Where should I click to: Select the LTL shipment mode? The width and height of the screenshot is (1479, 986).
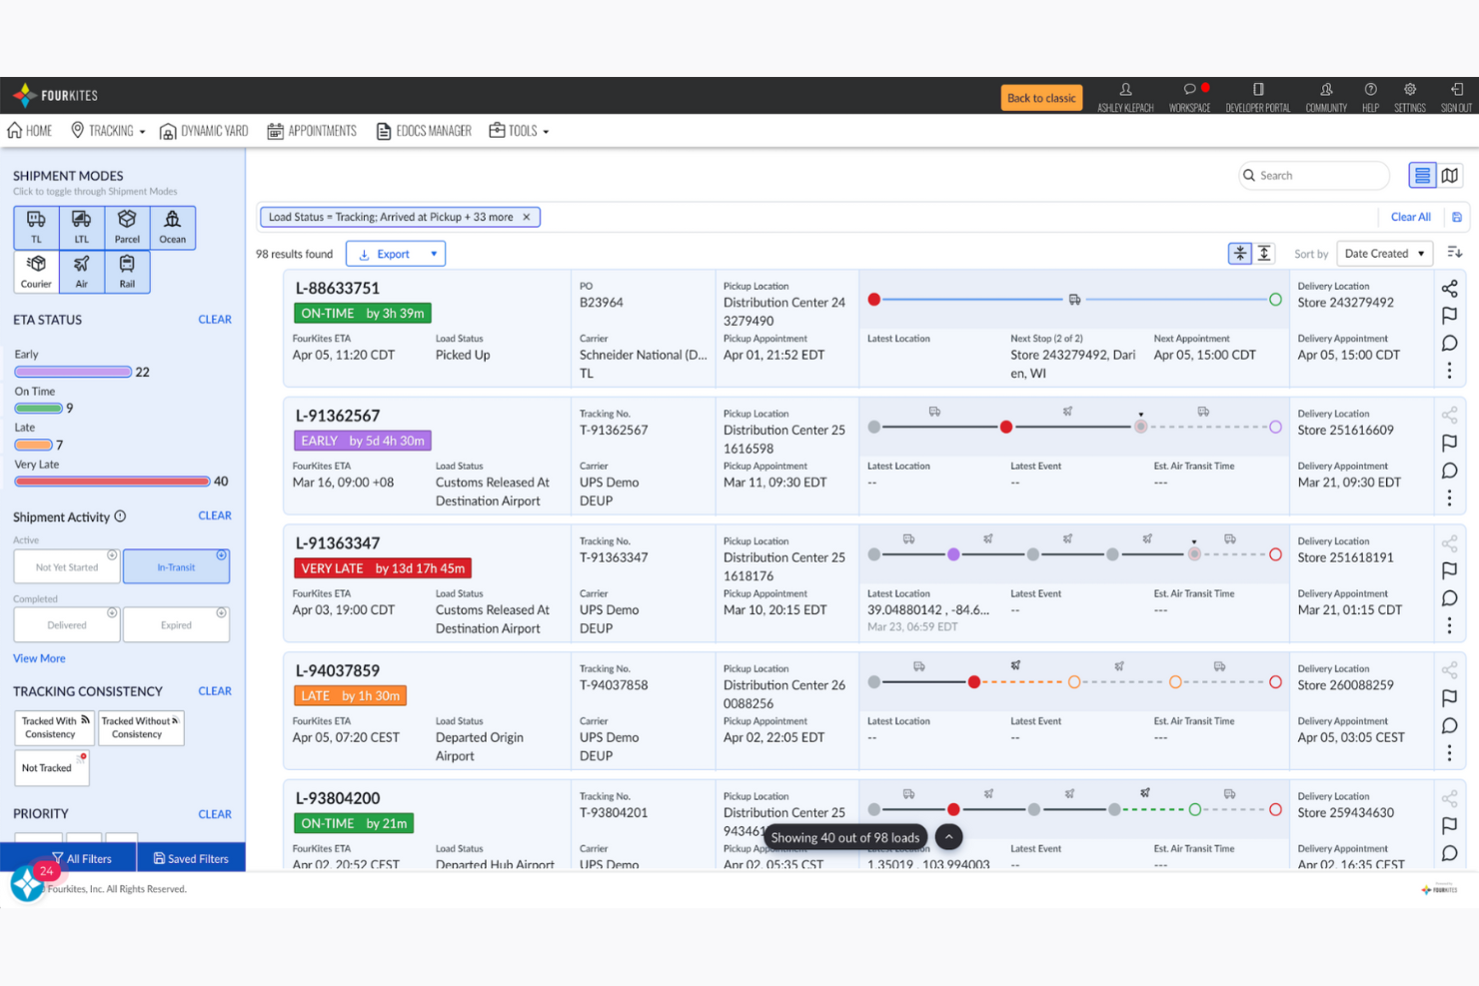82,227
